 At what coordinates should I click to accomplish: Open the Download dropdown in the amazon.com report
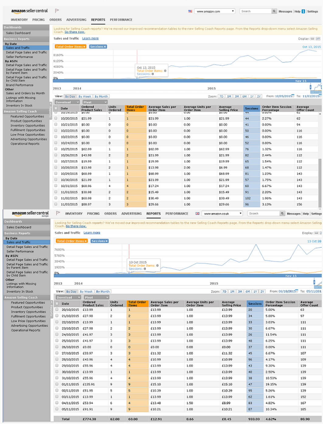pyautogui.click(x=67, y=102)
